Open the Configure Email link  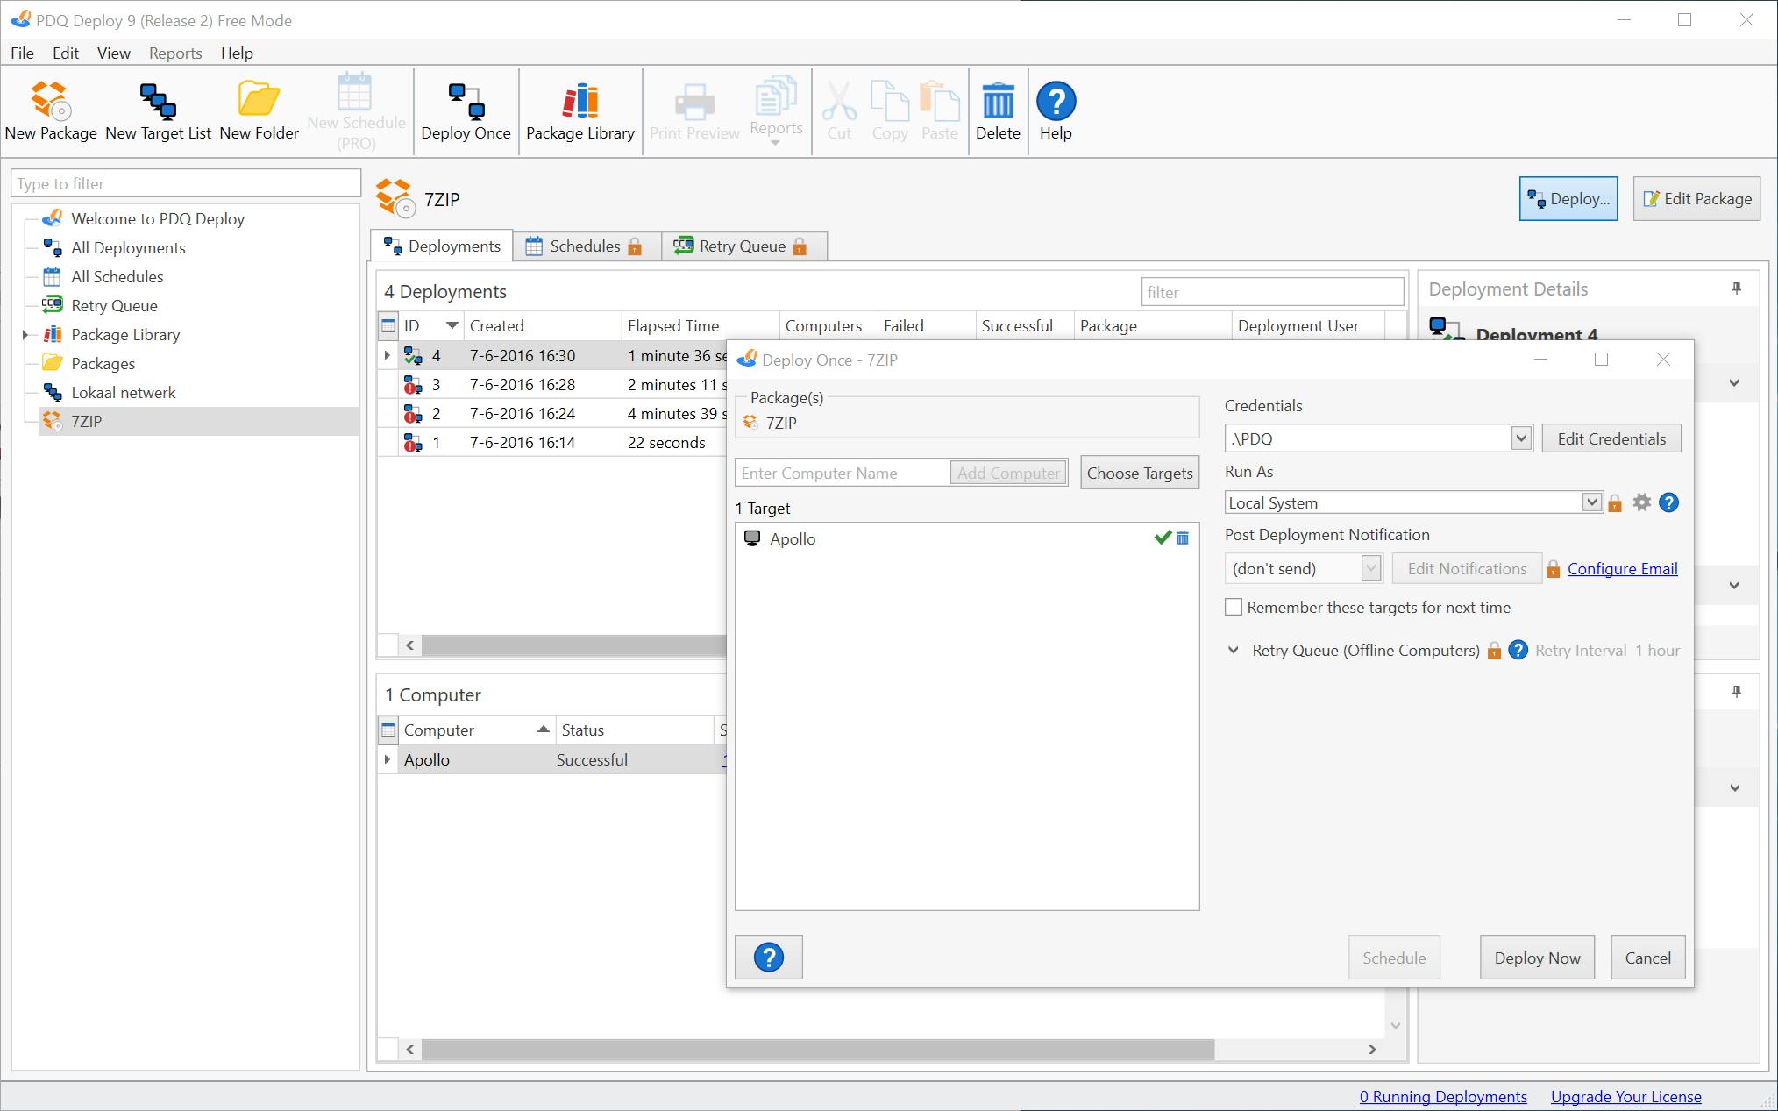[1622, 568]
